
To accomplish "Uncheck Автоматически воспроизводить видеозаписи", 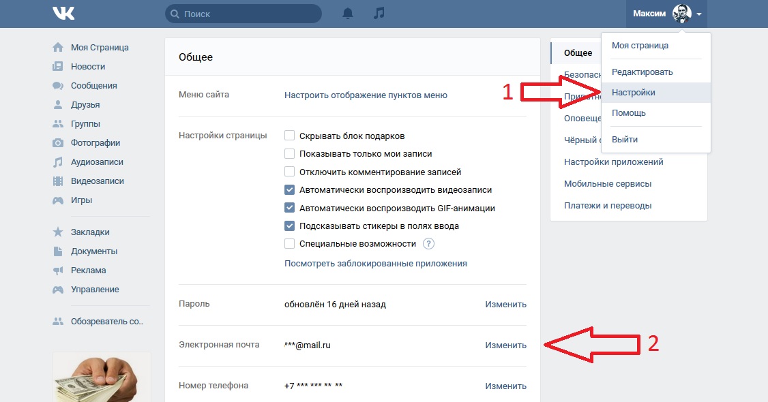I will click(x=290, y=190).
